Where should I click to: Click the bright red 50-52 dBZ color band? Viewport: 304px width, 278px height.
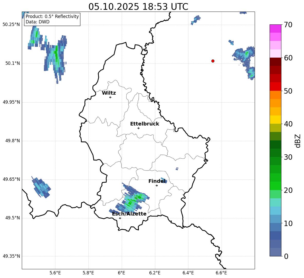pos(275,87)
